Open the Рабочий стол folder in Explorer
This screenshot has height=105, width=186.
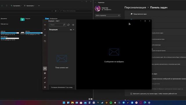(4, 24)
